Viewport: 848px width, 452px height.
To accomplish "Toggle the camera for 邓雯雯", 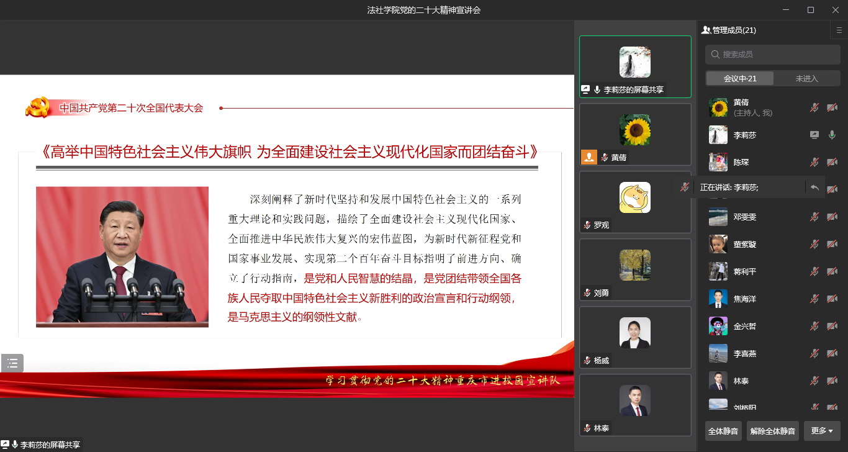I will tap(832, 217).
